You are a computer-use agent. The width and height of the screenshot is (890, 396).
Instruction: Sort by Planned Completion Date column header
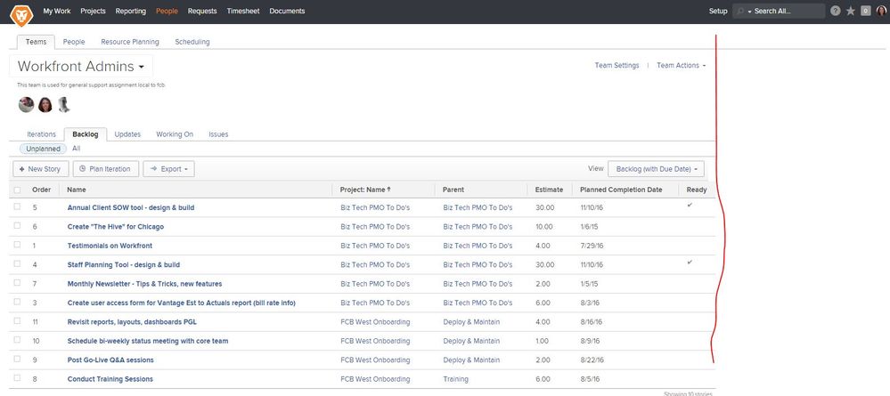(621, 190)
